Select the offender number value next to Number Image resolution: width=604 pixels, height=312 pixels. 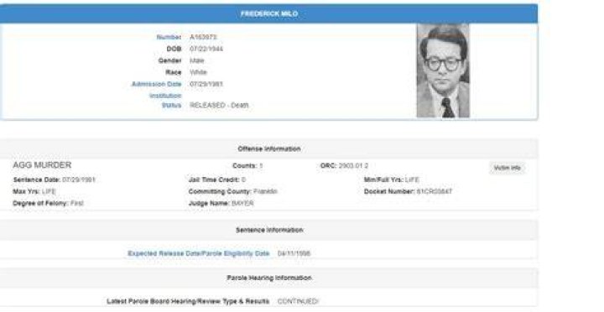point(203,37)
